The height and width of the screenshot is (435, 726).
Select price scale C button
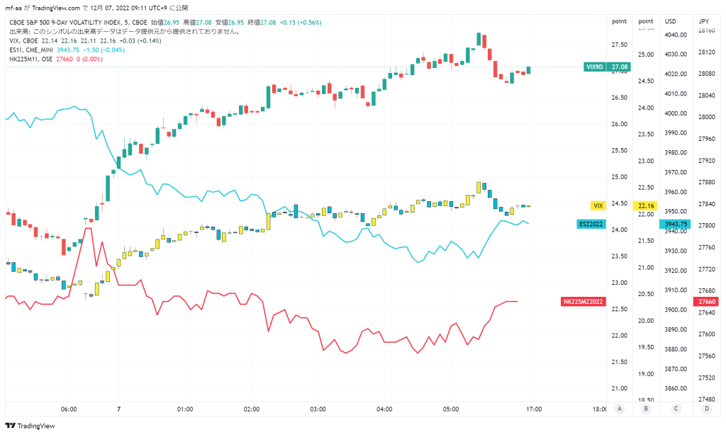click(676, 409)
